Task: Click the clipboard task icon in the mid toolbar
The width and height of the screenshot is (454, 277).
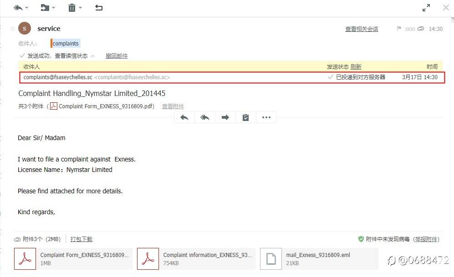Action: pyautogui.click(x=245, y=117)
